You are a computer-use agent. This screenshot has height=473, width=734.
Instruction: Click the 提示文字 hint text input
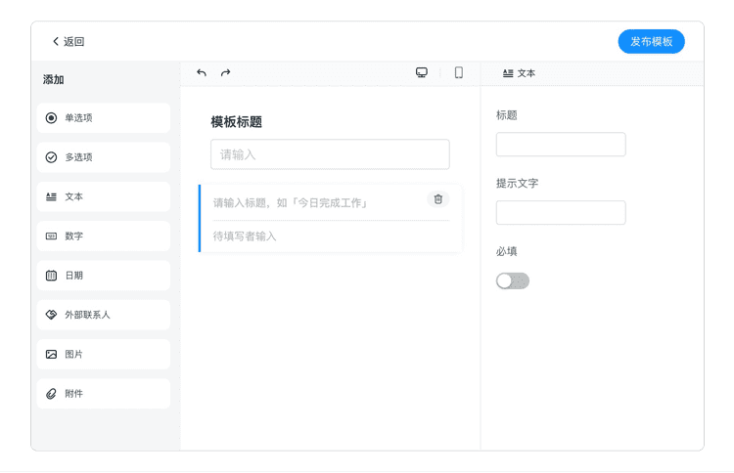point(561,213)
